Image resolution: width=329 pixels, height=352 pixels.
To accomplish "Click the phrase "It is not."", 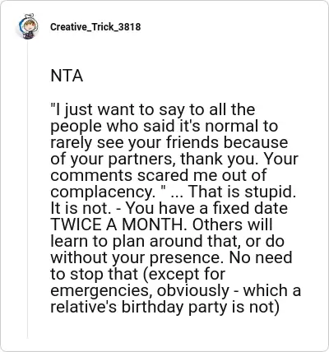I will pyautogui.click(x=81, y=208).
